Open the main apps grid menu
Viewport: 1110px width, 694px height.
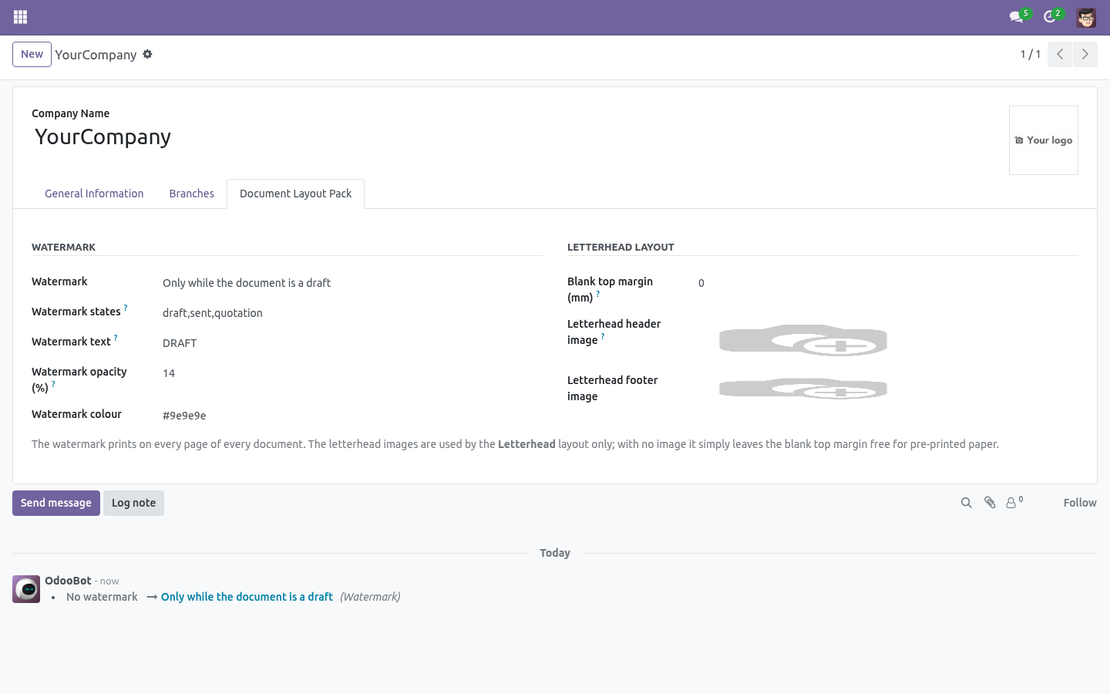(x=21, y=17)
